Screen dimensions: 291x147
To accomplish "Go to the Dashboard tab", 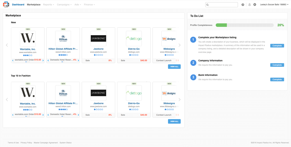I will (18, 5).
